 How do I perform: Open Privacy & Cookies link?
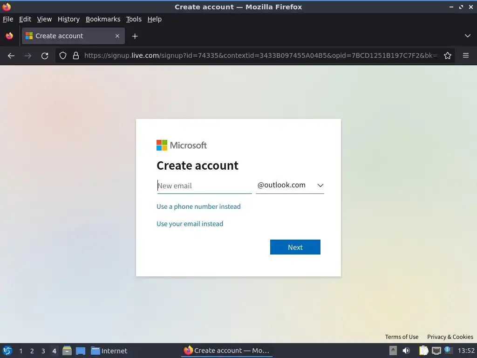450,337
